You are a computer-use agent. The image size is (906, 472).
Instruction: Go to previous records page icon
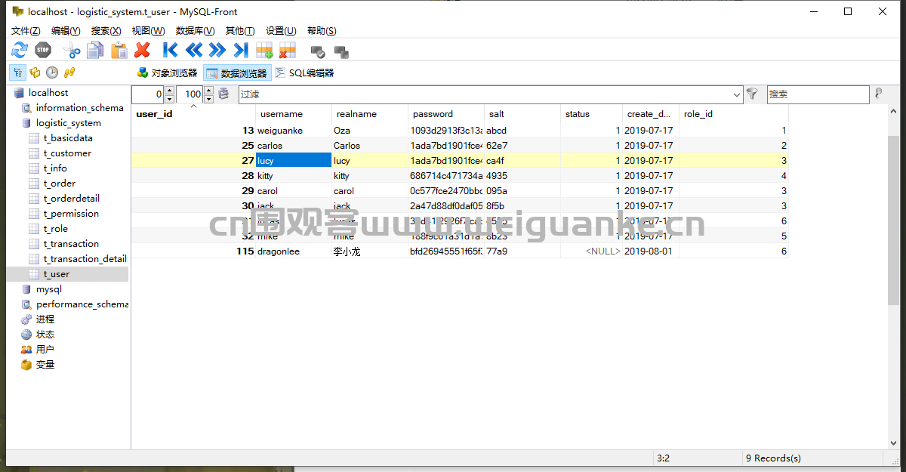point(194,51)
